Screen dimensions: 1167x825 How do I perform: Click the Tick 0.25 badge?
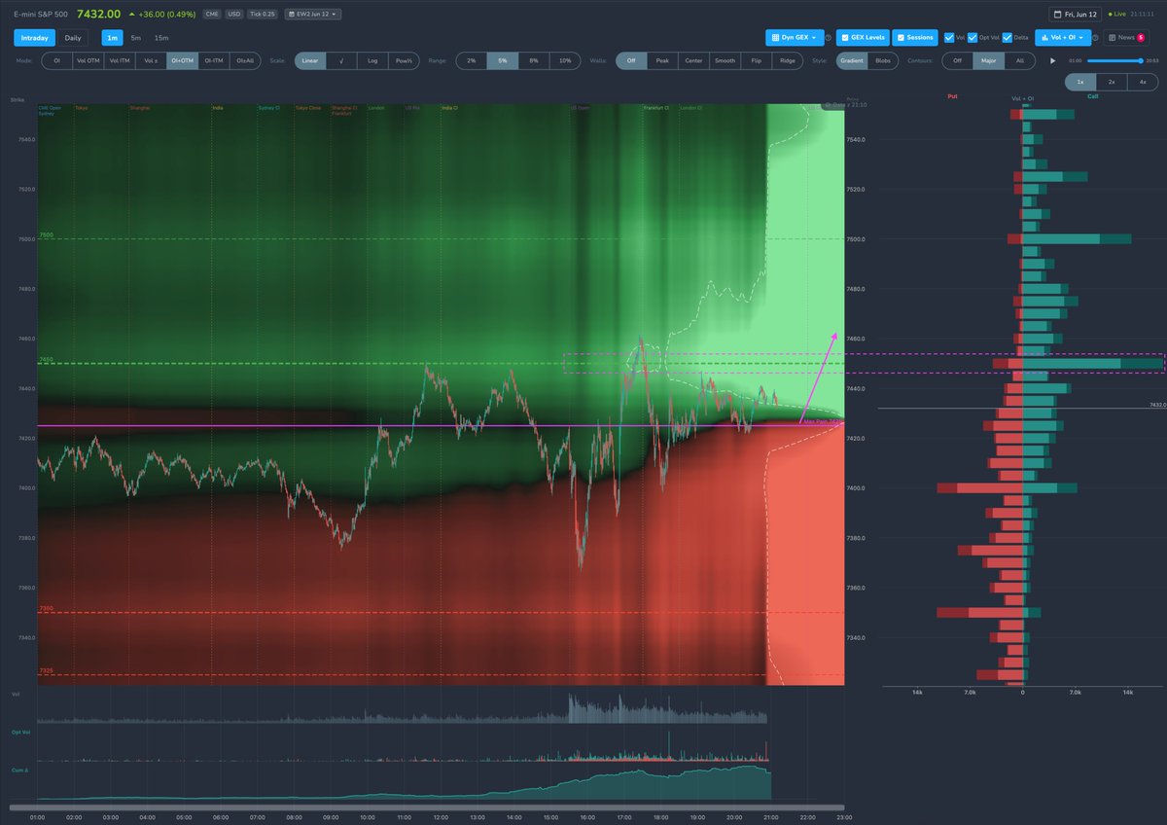click(263, 15)
